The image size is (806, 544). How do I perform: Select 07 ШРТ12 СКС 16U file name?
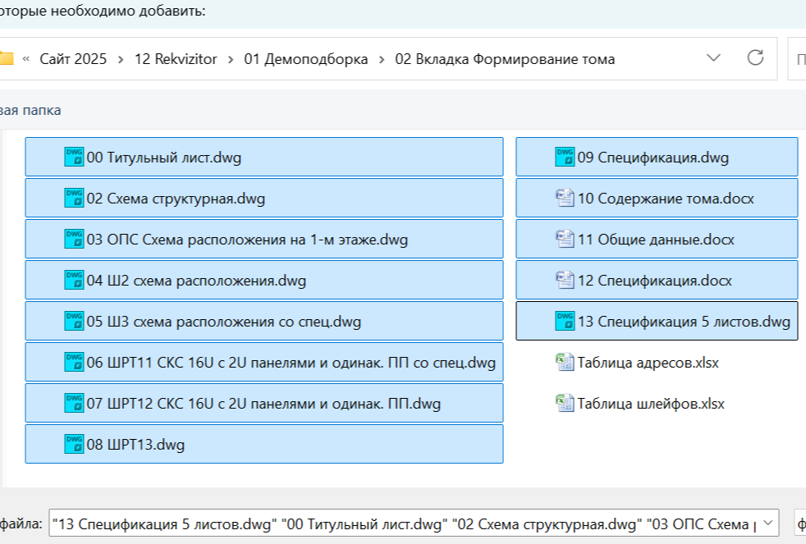coord(263,404)
